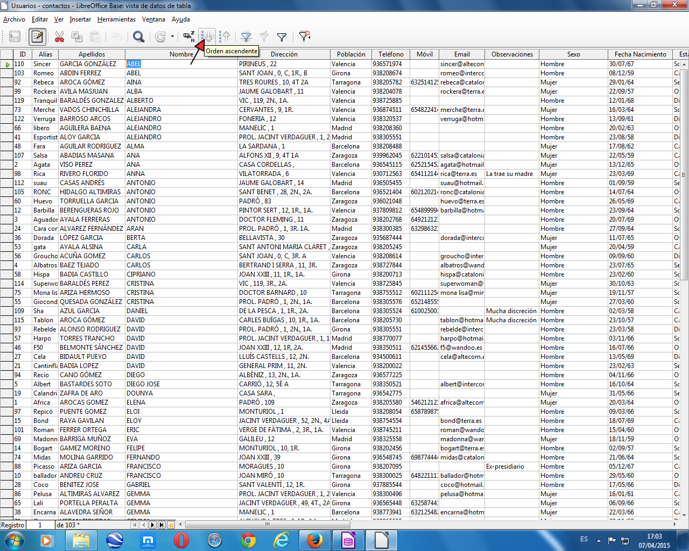Open the Ver menu
Screen dimensions: 689x551
pyautogui.click(x=59, y=19)
